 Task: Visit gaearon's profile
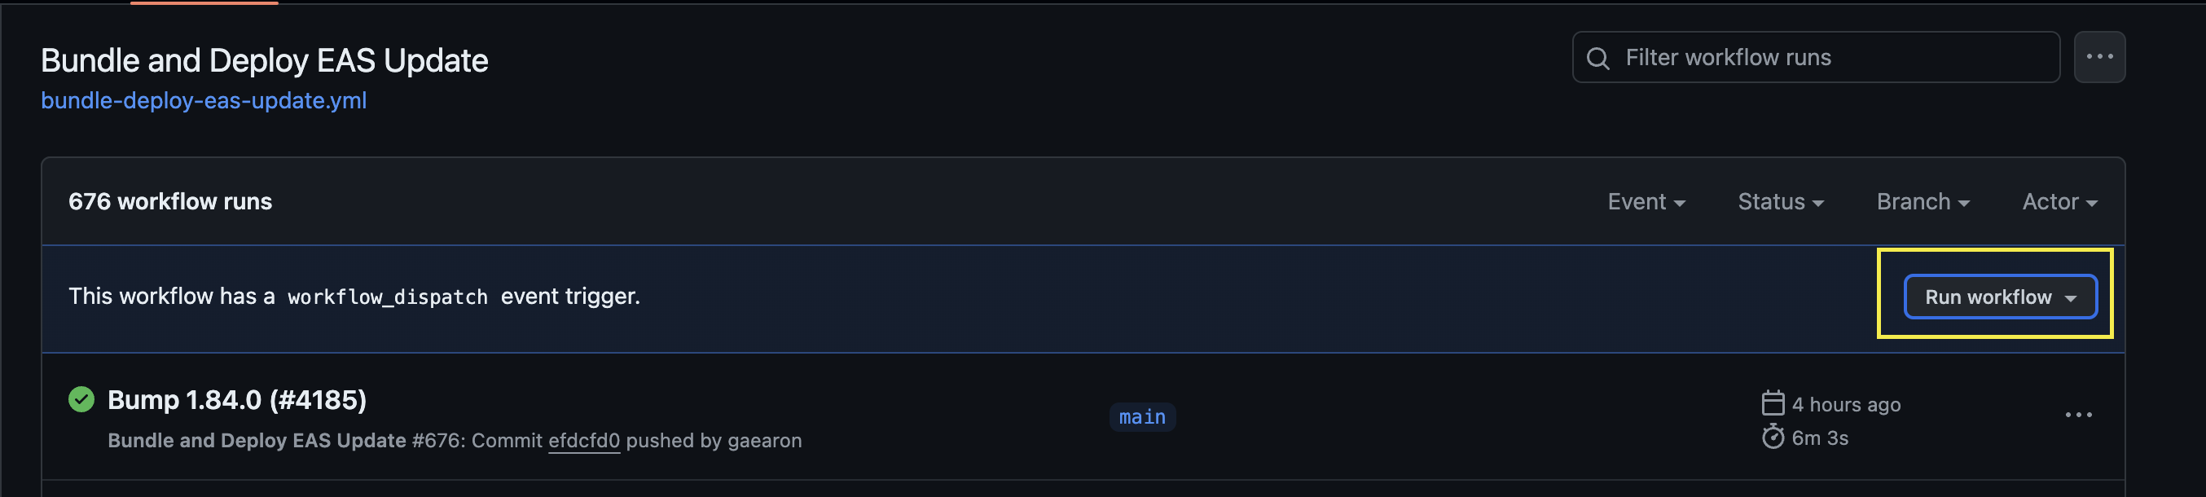click(x=766, y=441)
